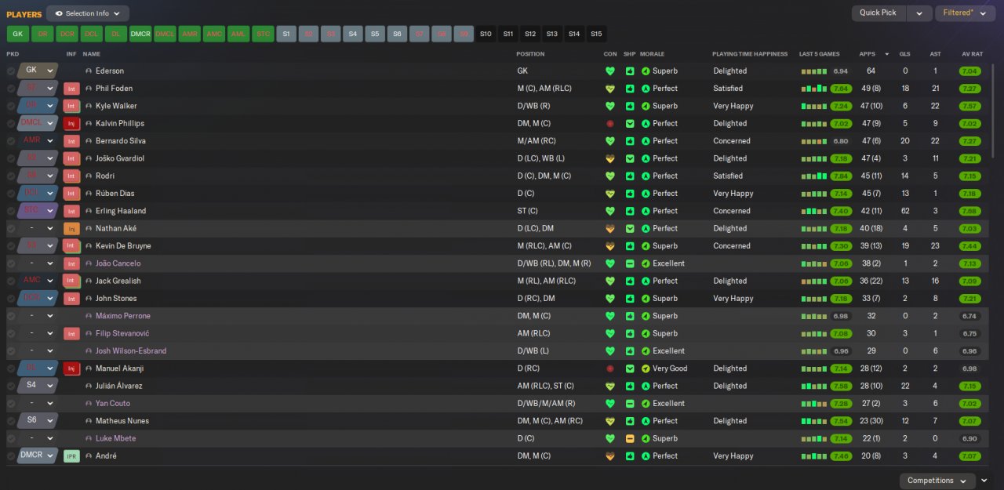This screenshot has height=490, width=1004.
Task: Click Phil Foden's last 5 games form bars
Action: [813, 89]
